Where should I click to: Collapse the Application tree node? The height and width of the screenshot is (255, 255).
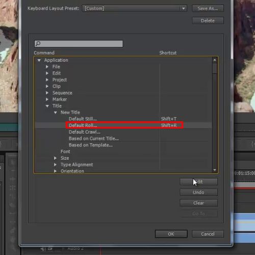pos(39,60)
